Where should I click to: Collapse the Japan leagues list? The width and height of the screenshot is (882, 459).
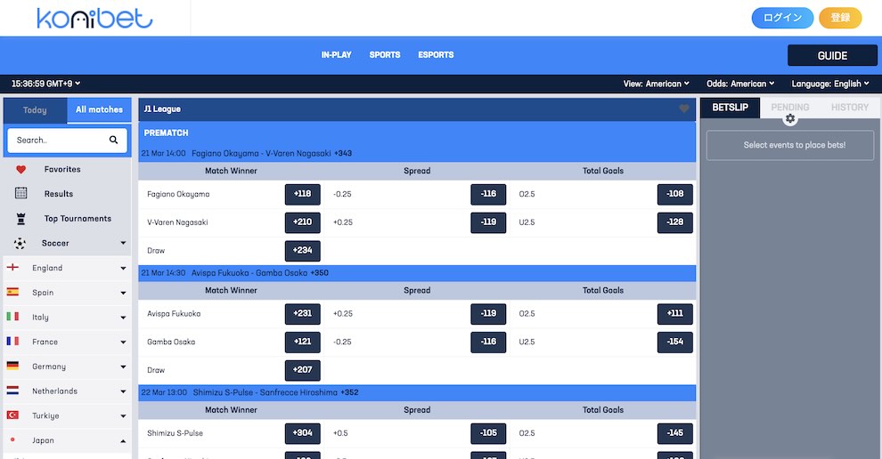tap(123, 441)
